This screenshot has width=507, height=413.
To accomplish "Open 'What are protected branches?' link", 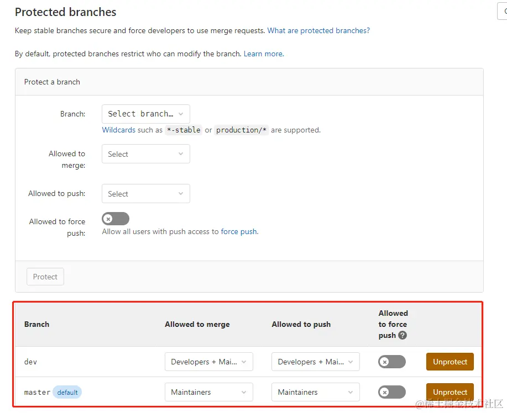I will click(x=318, y=31).
